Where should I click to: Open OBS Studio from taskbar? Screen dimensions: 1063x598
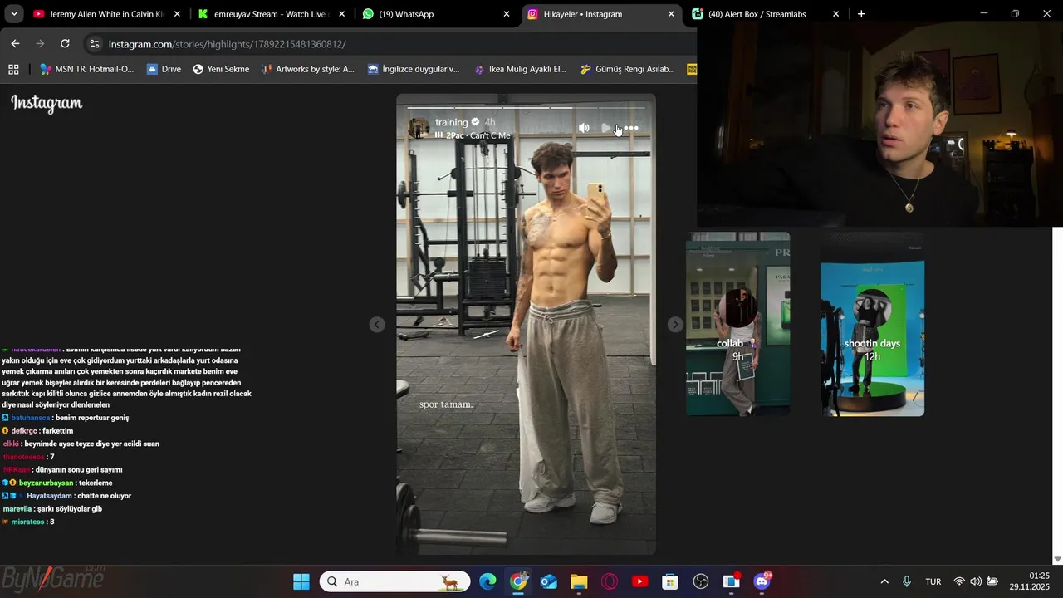701,581
